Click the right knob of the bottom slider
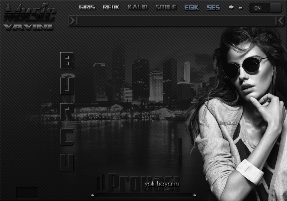 coord(195,195)
